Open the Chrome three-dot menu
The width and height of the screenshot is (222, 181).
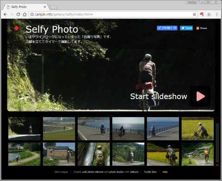tap(217, 14)
